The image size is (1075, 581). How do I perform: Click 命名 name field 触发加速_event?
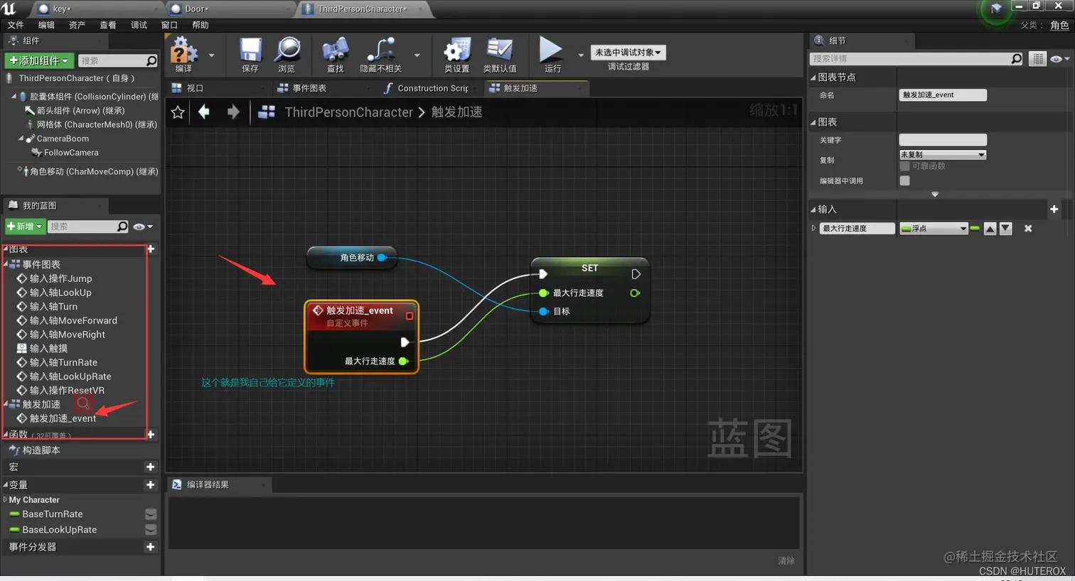pos(943,95)
